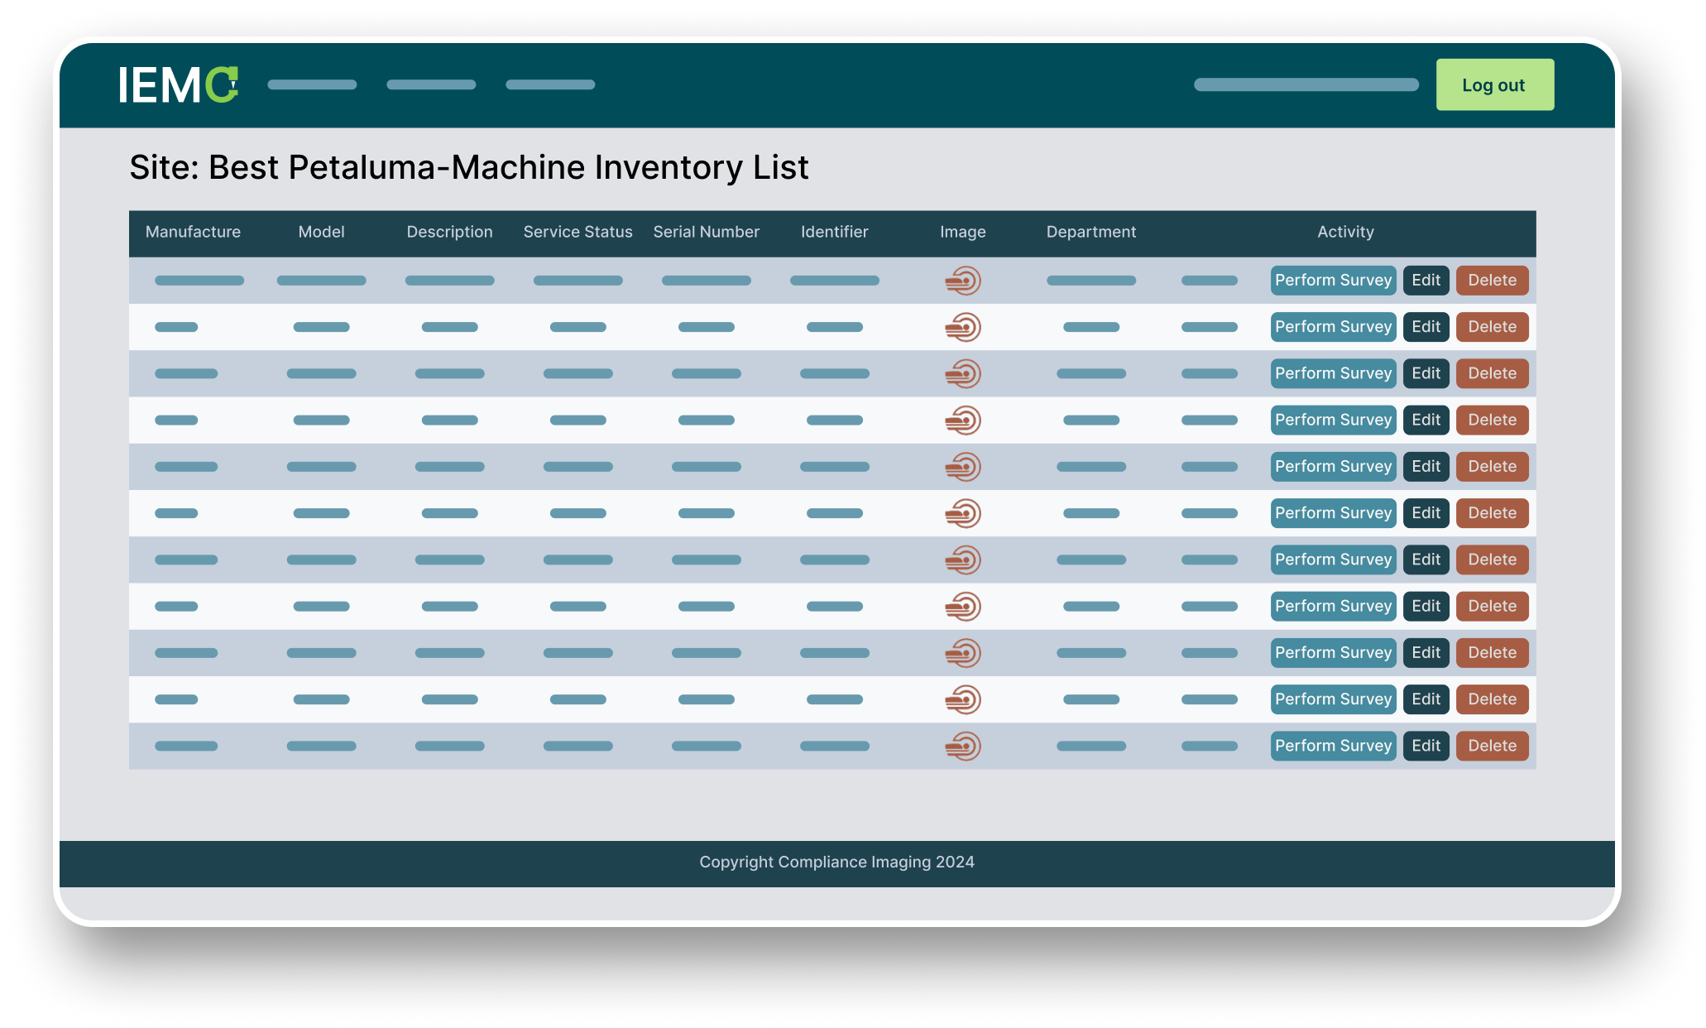This screenshot has width=1706, height=1028.
Task: Delete the machine in the third row
Action: (1492, 373)
